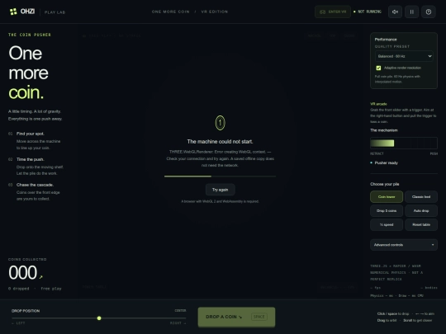Image resolution: width=446 pixels, height=334 pixels.
Task: Click the 'Time the push.' step text
Action: pos(31,159)
